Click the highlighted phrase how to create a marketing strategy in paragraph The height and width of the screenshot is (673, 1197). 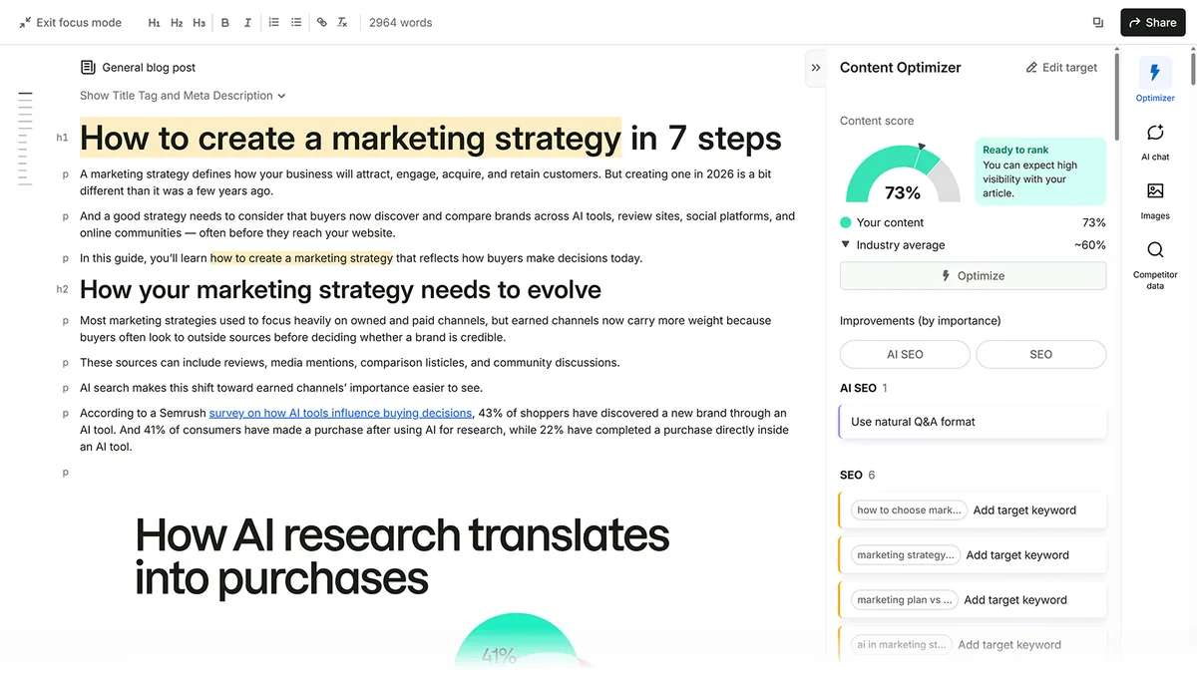coord(301,258)
